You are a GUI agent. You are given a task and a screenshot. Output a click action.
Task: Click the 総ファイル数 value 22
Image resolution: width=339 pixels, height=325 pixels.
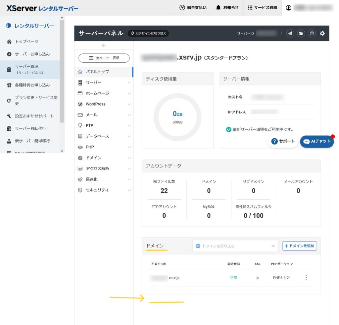click(x=164, y=191)
